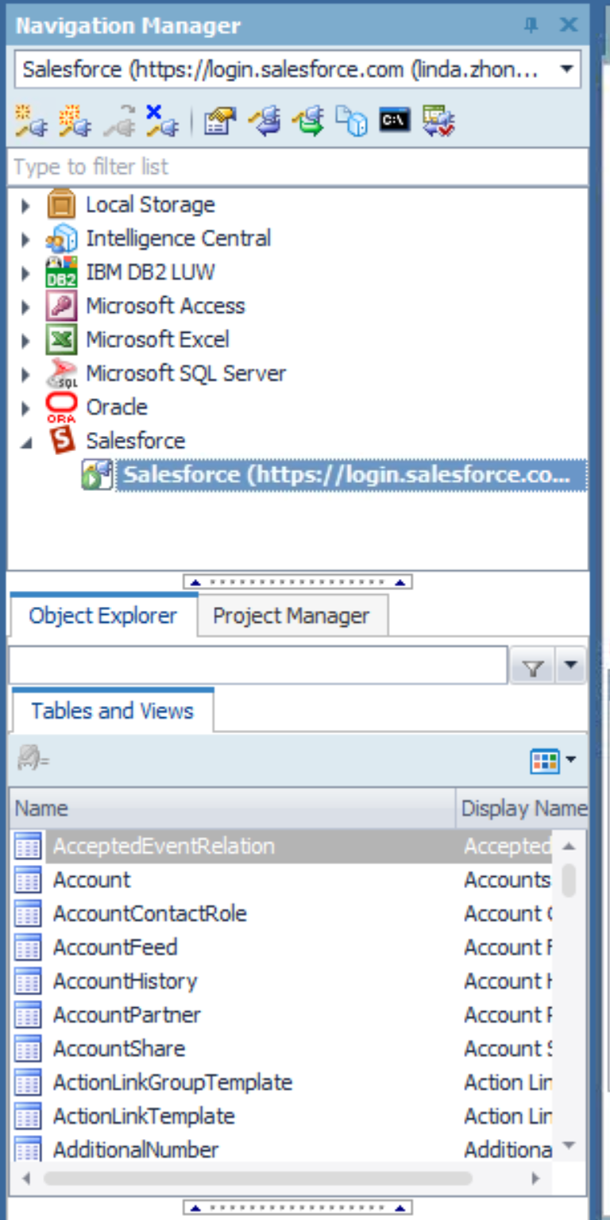Expand the Intelligence Central node
Image resolution: width=610 pixels, height=1220 pixels.
26,239
